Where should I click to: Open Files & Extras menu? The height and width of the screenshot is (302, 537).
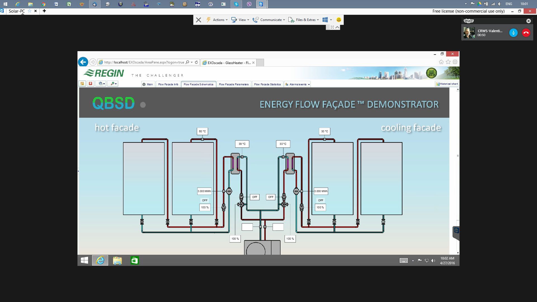(x=303, y=20)
